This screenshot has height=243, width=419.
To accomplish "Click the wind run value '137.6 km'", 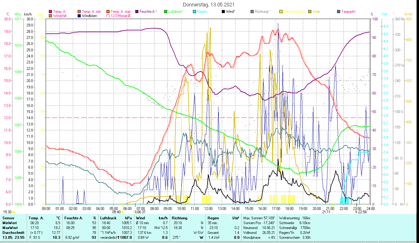I will (144, 233).
